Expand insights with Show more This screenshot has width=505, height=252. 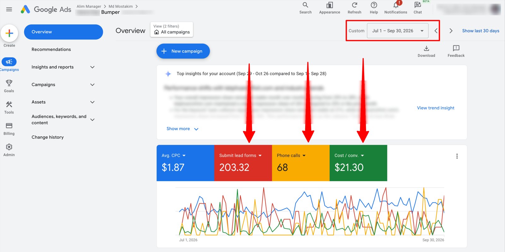coord(182,129)
